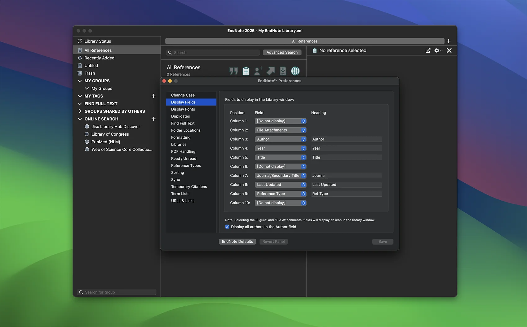Click the Author heading text field
Image resolution: width=527 pixels, height=327 pixels.
pos(347,139)
